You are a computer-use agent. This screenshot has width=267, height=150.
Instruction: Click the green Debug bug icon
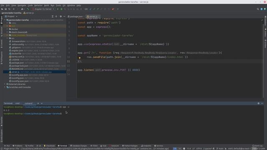pos(61,9)
